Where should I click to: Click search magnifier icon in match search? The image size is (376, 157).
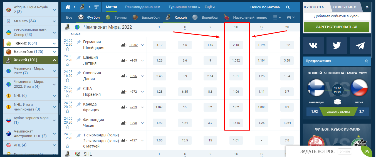(x=288, y=7)
